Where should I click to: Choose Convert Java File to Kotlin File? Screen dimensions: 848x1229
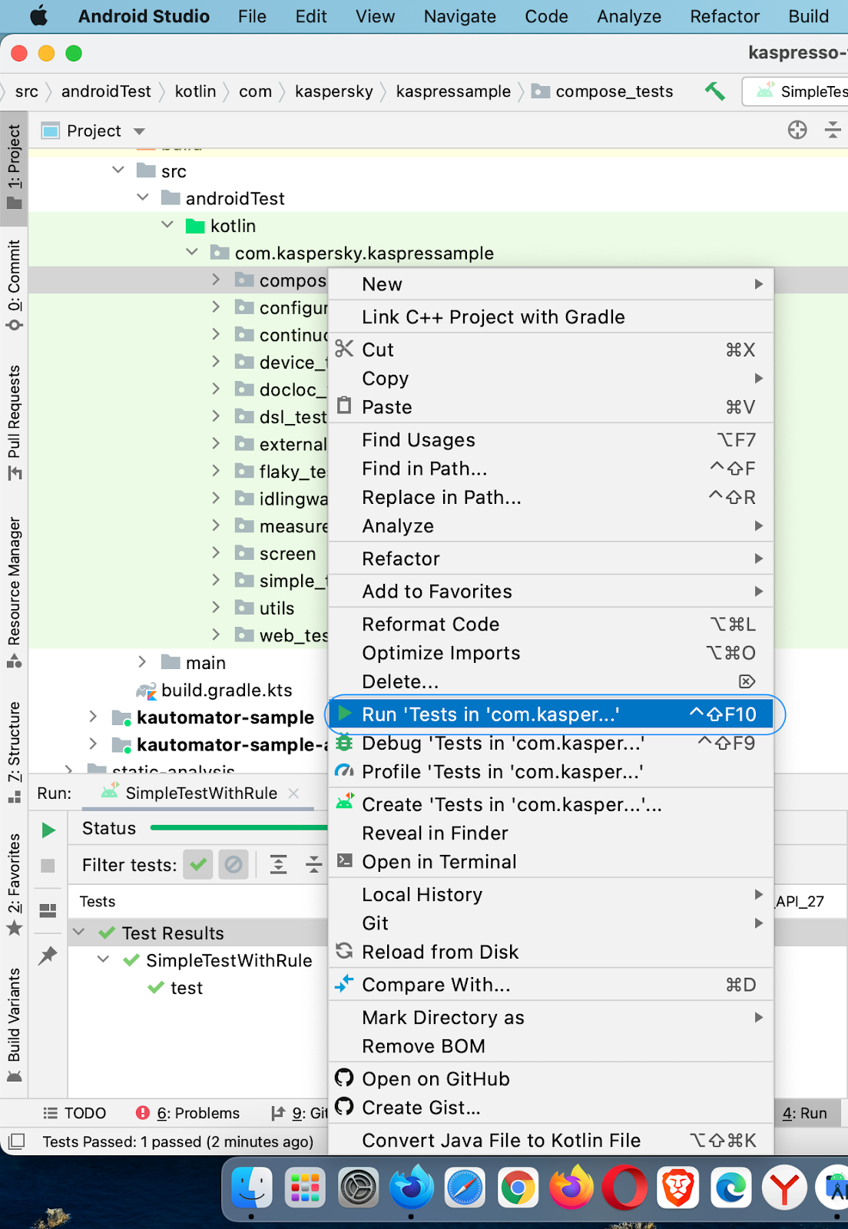551,1141
